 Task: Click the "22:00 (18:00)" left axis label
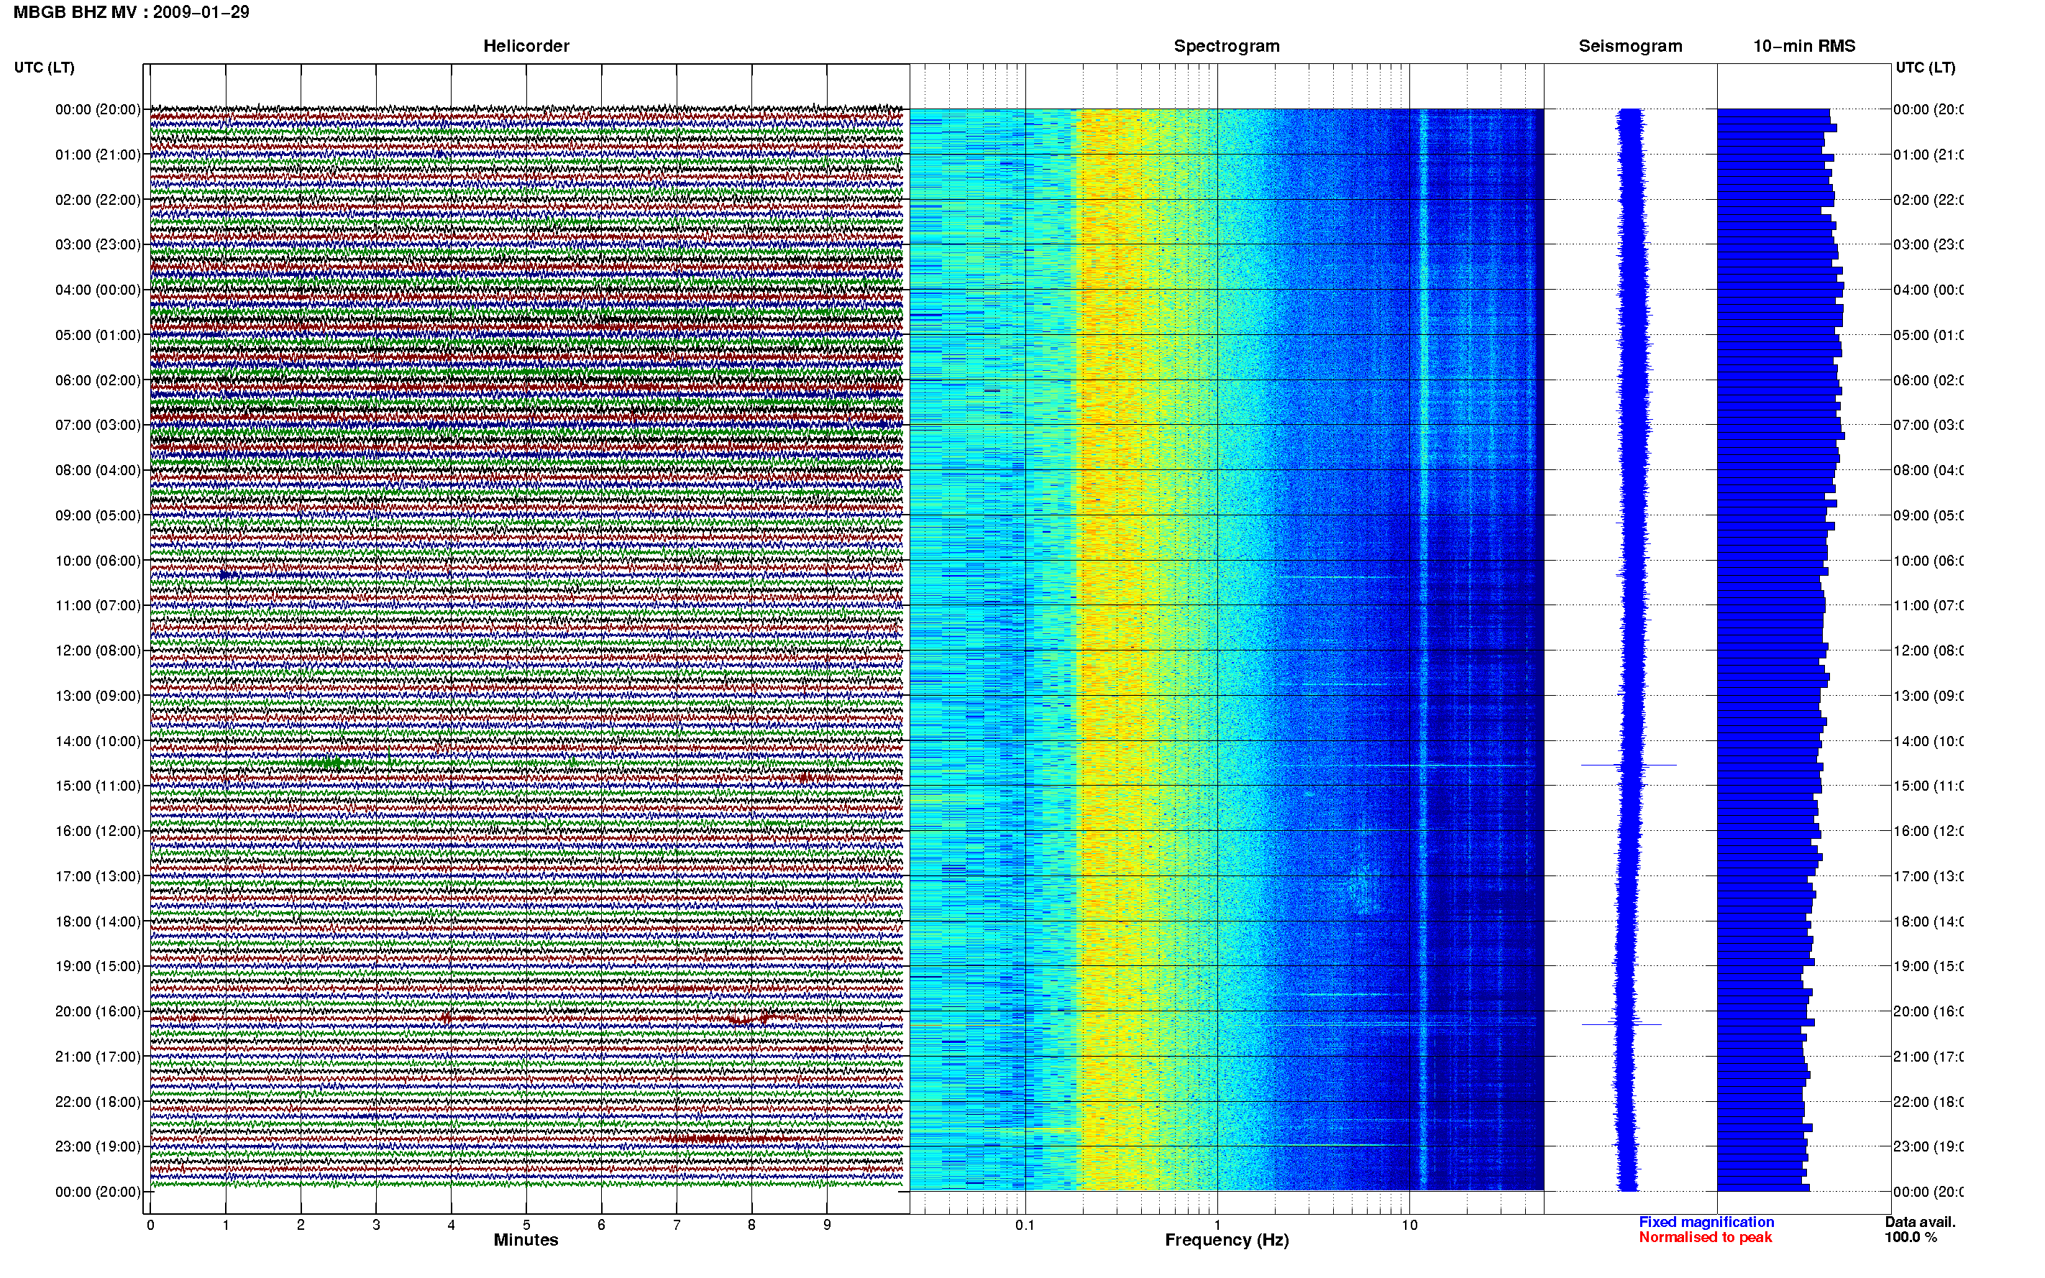pyautogui.click(x=98, y=1102)
